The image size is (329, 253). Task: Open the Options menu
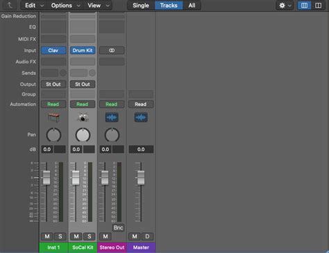pyautogui.click(x=65, y=6)
